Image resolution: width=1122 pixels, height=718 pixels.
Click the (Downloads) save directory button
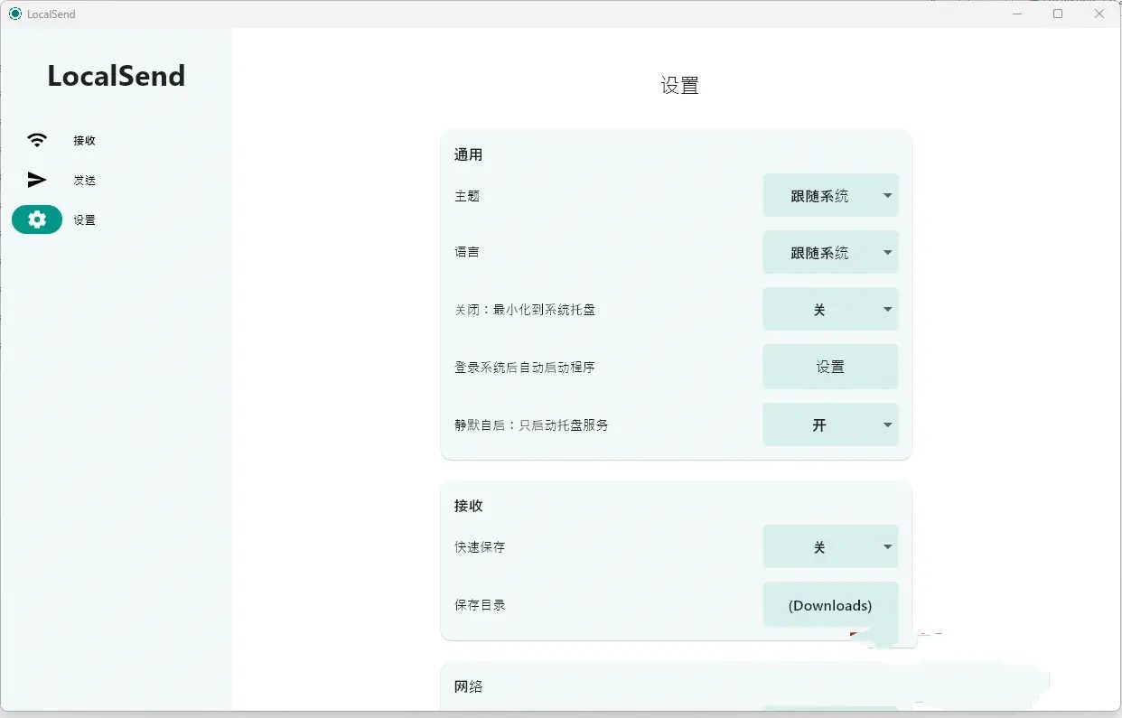coord(829,605)
